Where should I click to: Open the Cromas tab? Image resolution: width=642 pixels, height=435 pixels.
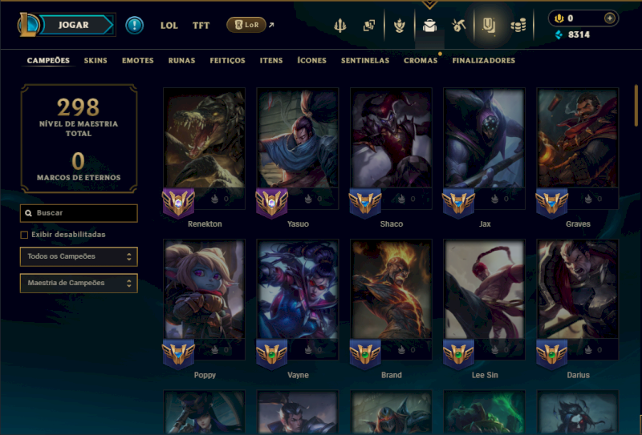pyautogui.click(x=421, y=61)
